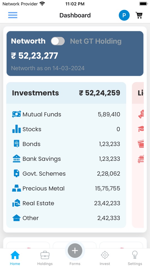Select the Real Estate label
150x266 pixels.
[x=38, y=203]
